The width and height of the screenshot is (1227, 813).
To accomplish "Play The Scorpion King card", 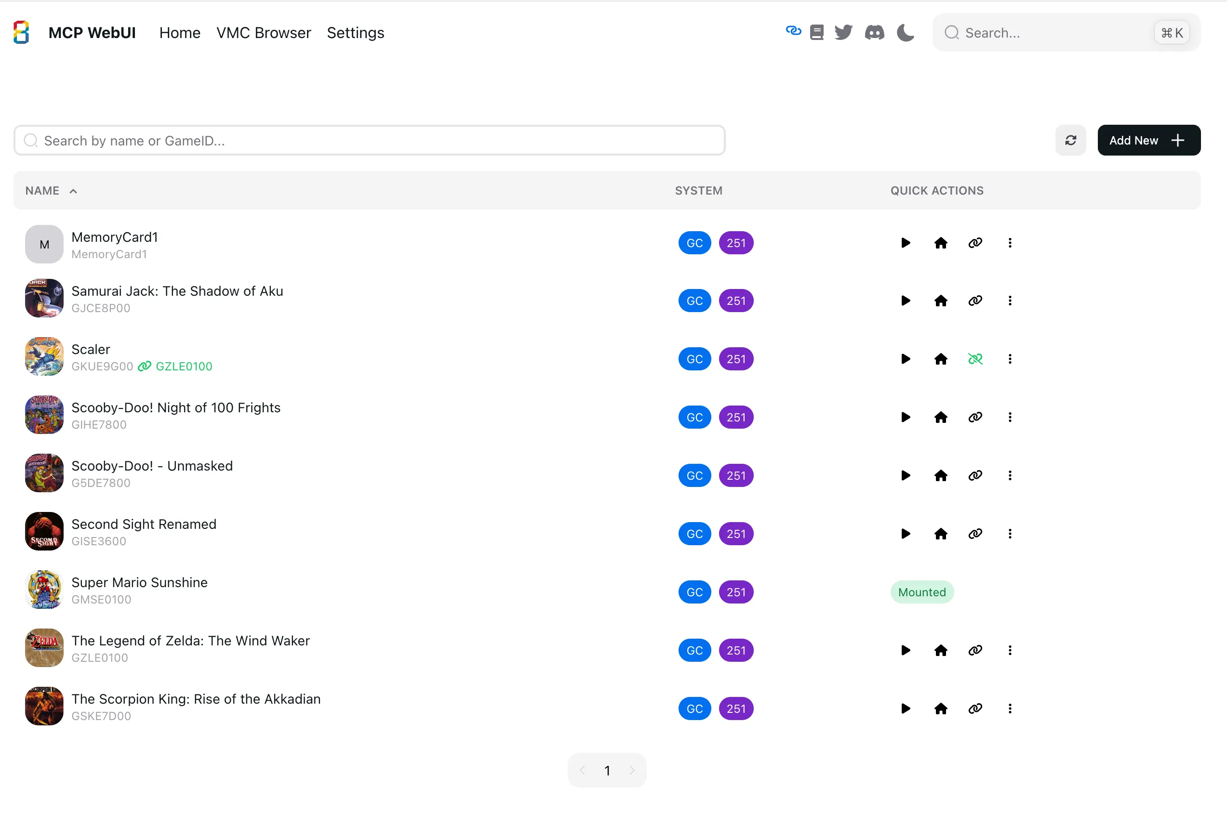I will tap(906, 708).
